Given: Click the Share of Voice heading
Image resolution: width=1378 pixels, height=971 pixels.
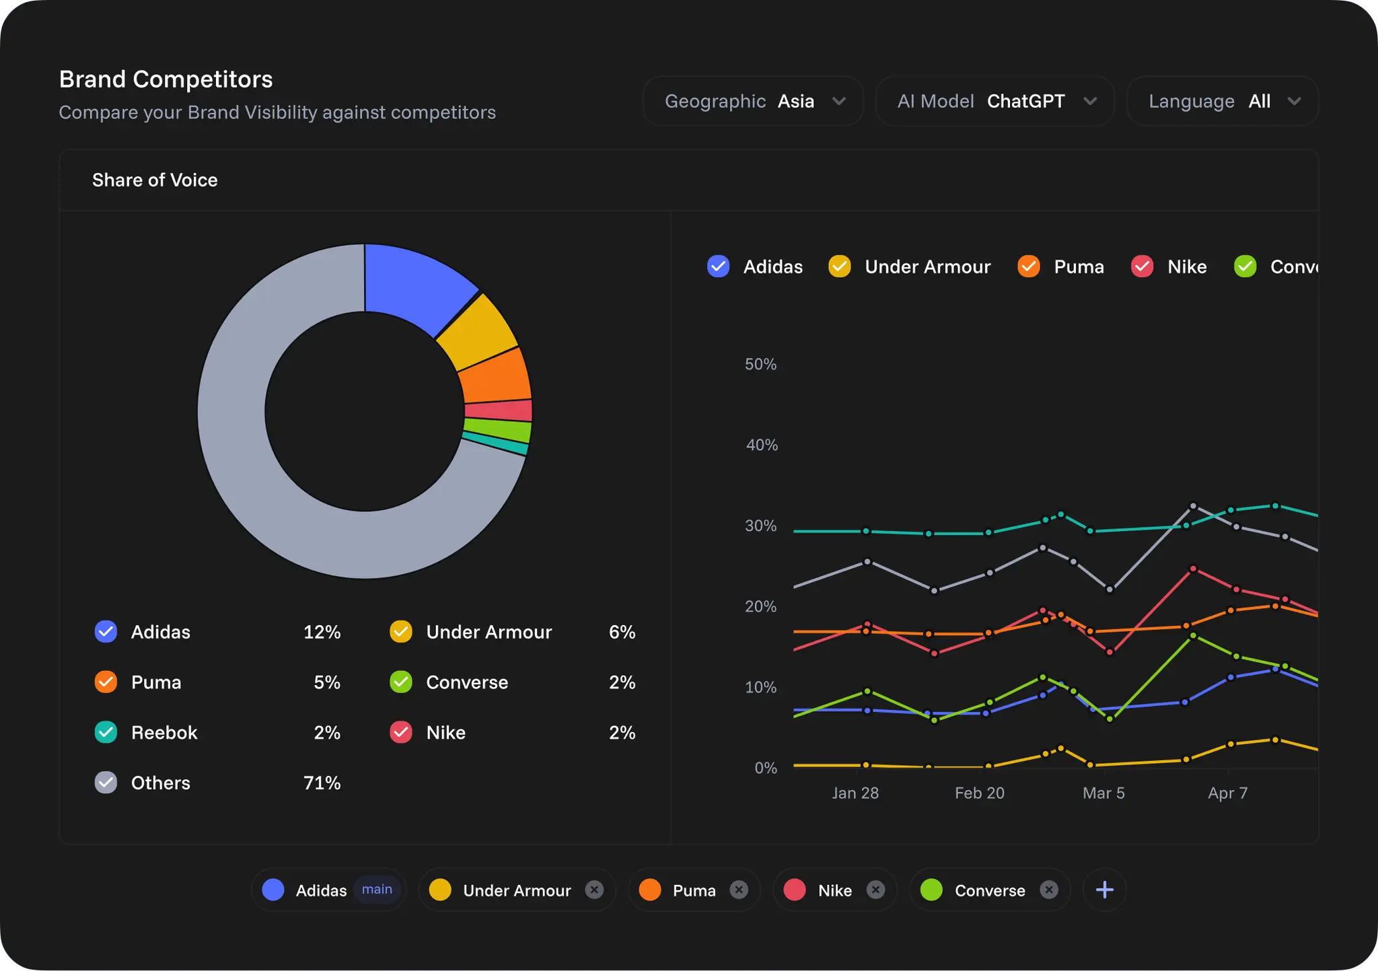Looking at the screenshot, I should [155, 180].
